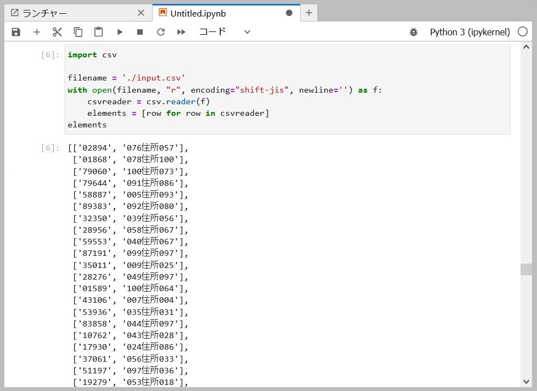Click the launcher icon on ランチャー tab
Screen dimensions: 537x391
coord(15,13)
